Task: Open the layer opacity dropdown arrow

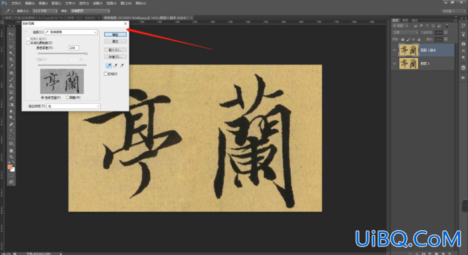Action: pyautogui.click(x=445, y=33)
